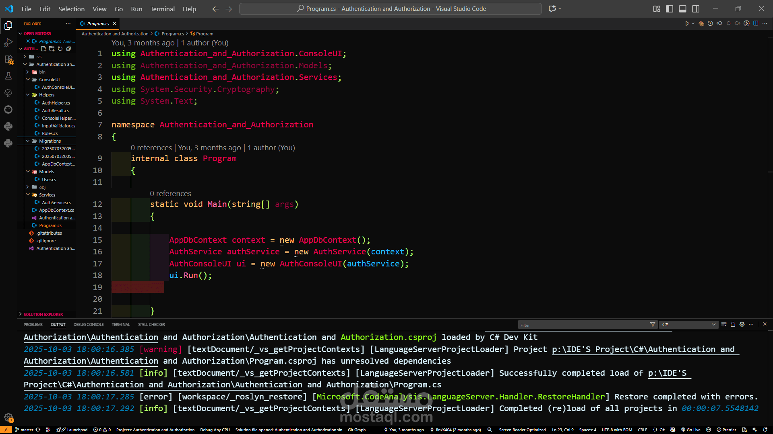Viewport: 773px width, 434px height.
Task: Click inside the output Filter field
Action: click(584, 324)
